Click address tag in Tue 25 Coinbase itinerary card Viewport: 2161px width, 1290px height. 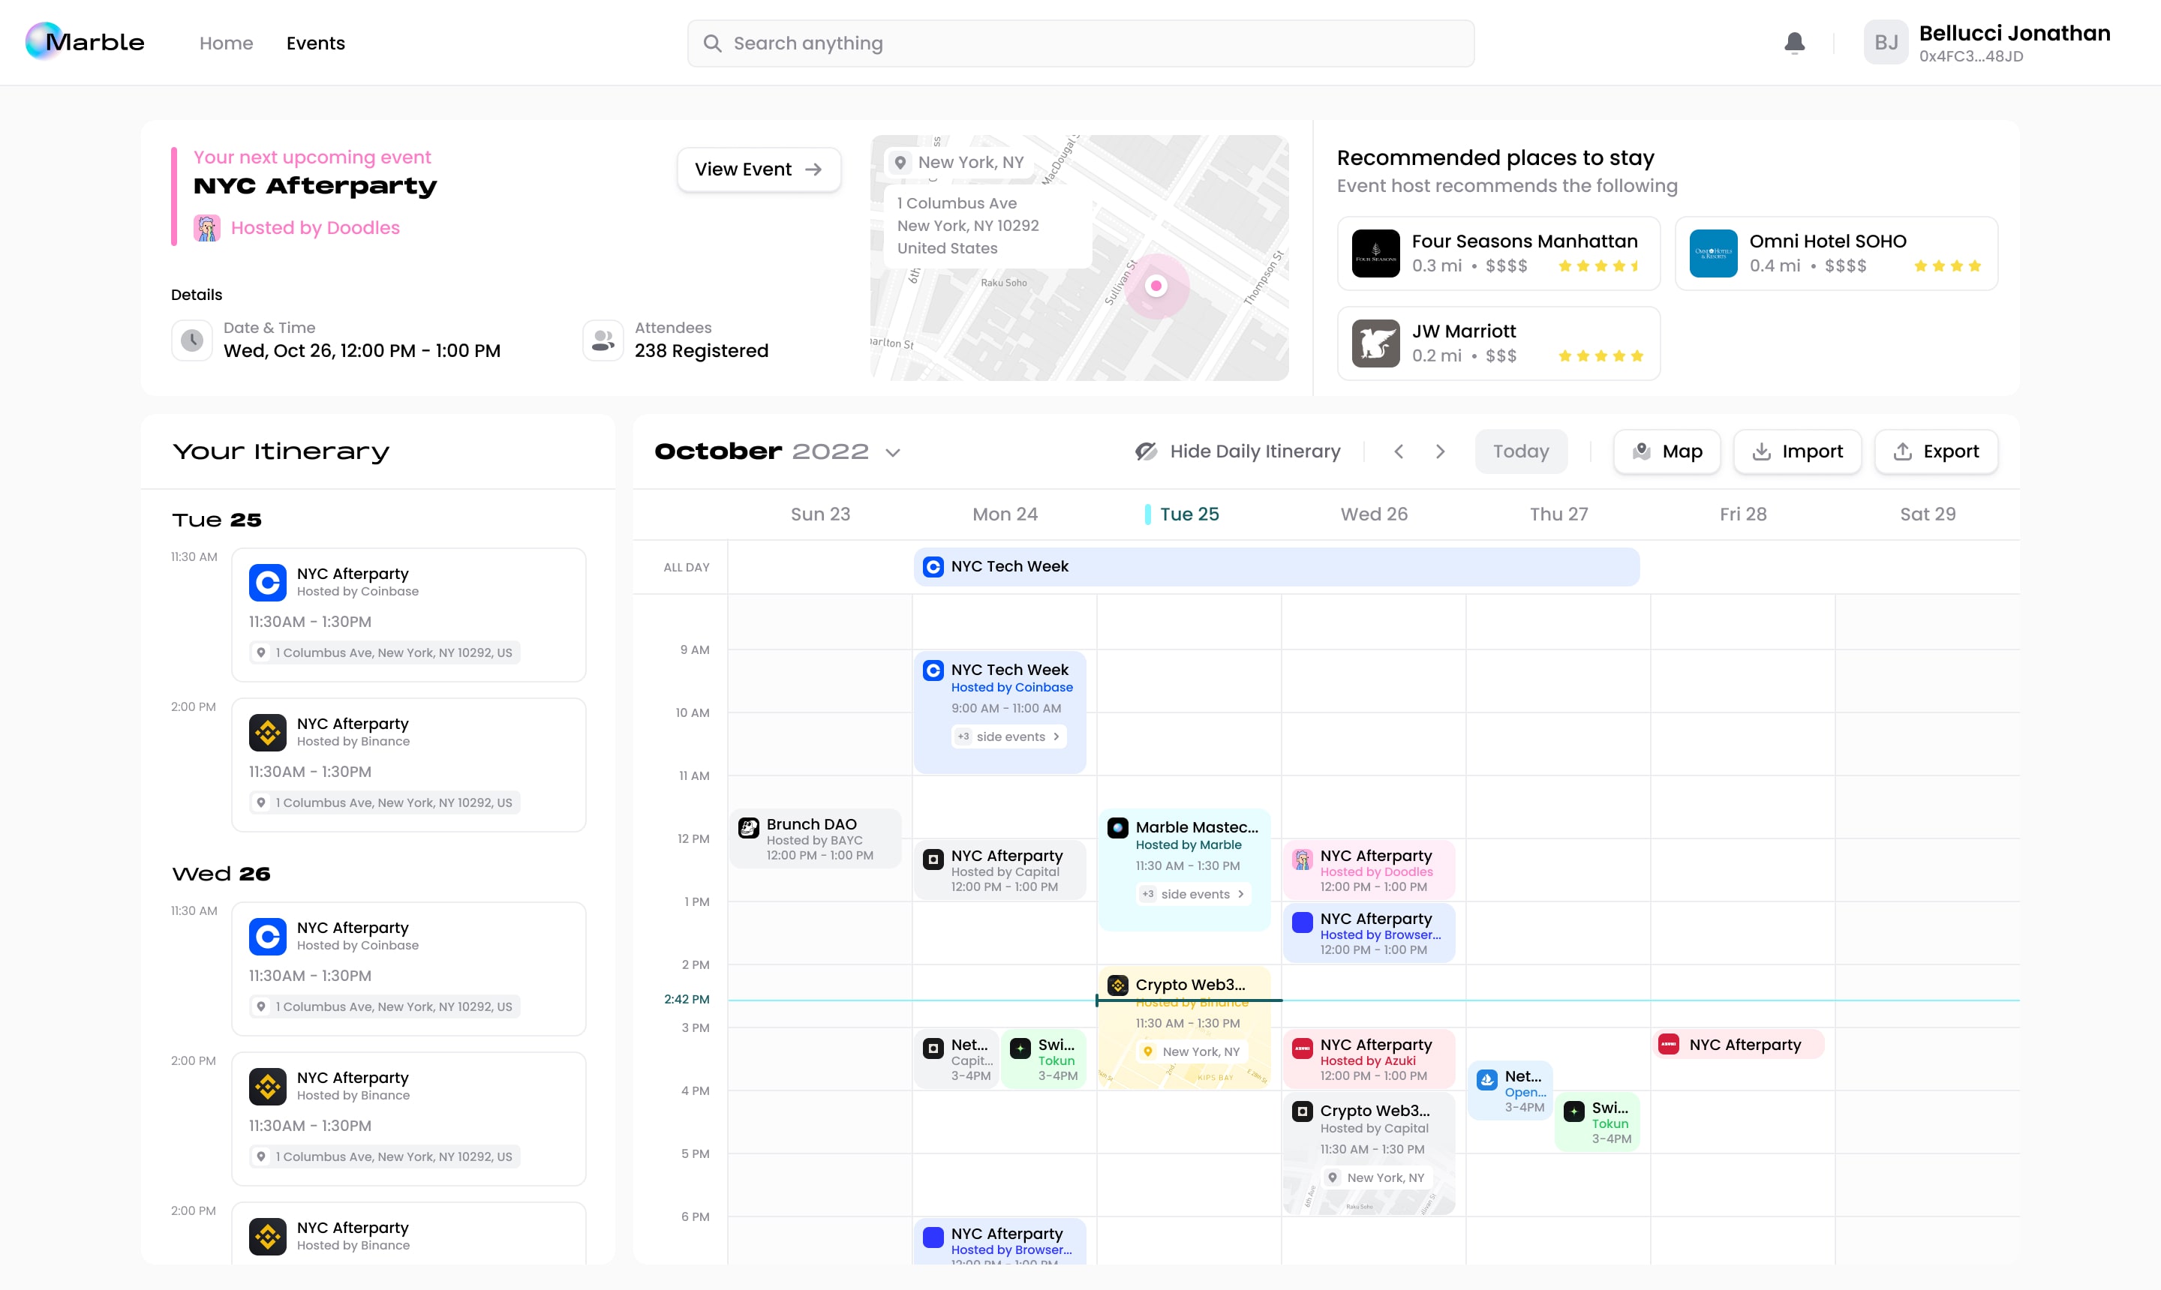pyautogui.click(x=384, y=652)
